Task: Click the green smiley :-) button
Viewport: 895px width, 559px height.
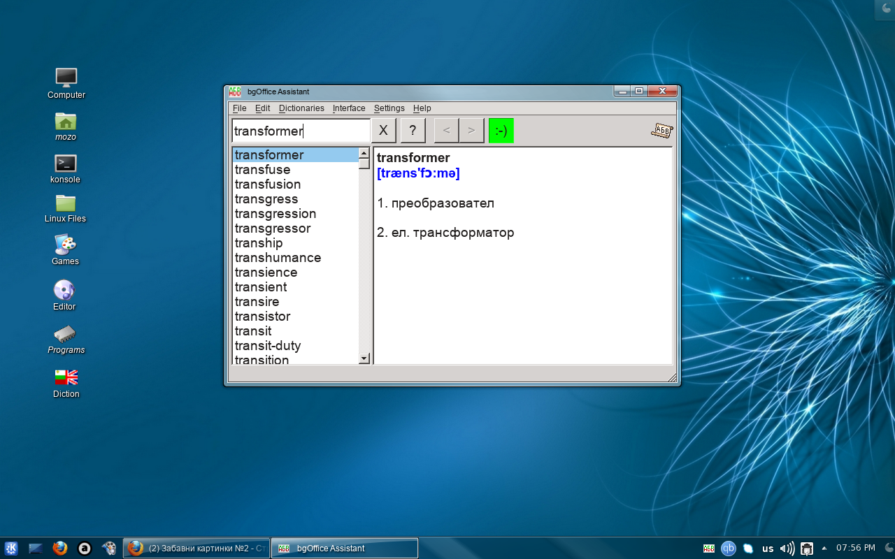Action: pyautogui.click(x=501, y=131)
